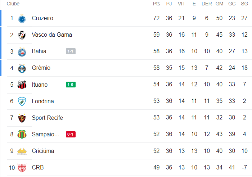Open the Londrina team name link

coord(43,101)
